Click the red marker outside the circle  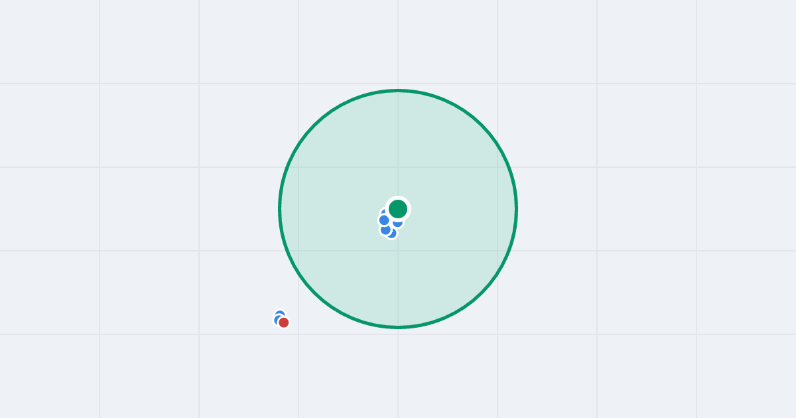[x=284, y=322]
